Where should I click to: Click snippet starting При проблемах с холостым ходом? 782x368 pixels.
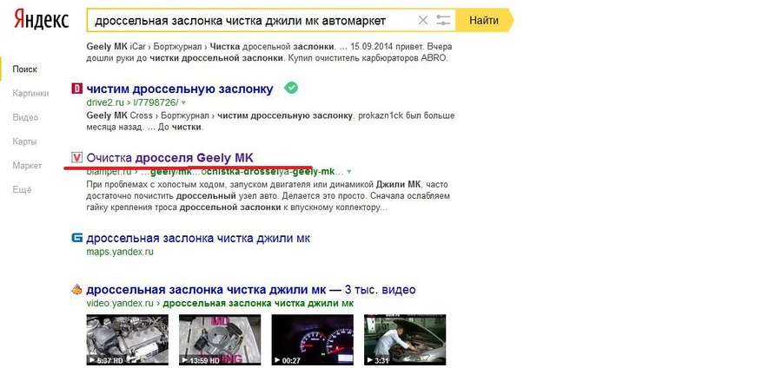pos(268,195)
